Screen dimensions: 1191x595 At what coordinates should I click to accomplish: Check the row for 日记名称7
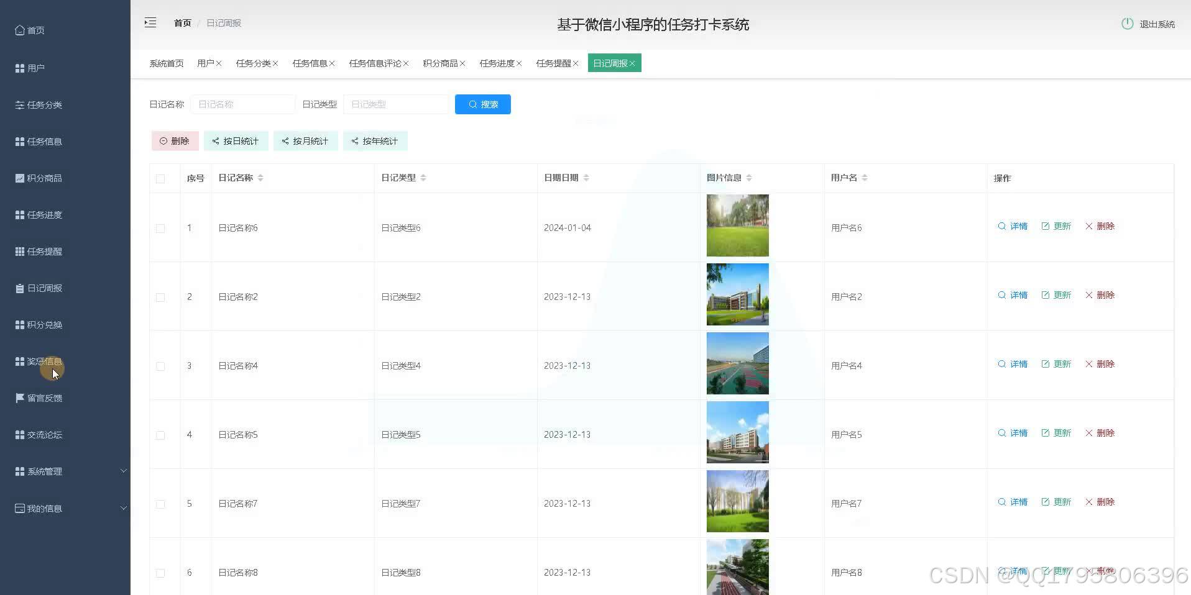click(x=160, y=504)
